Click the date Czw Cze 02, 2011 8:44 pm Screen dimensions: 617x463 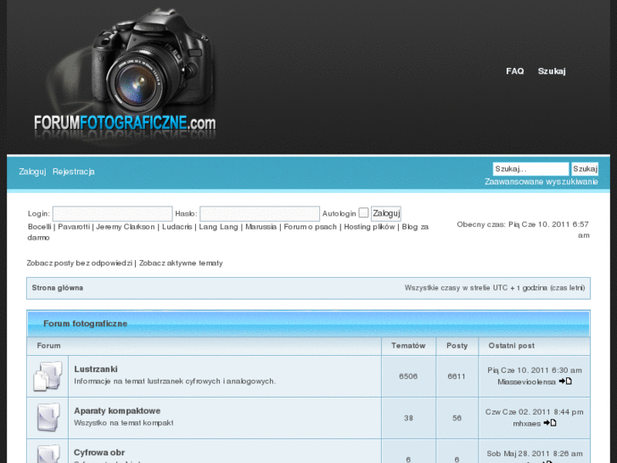click(535, 412)
